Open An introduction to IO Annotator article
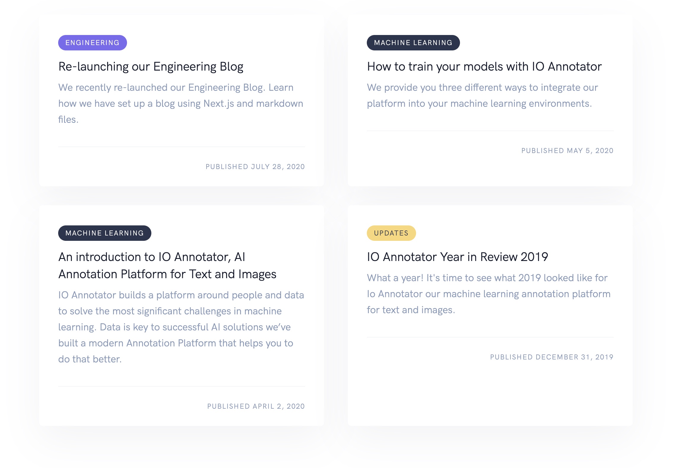 (x=167, y=265)
